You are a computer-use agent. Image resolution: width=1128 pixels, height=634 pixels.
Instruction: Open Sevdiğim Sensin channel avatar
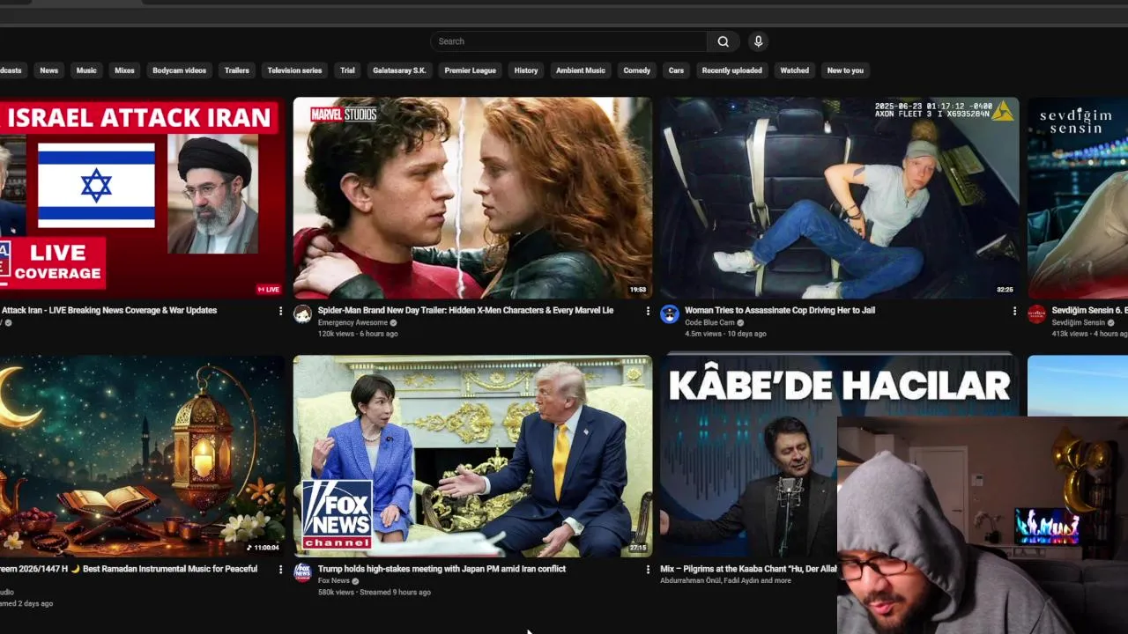1037,315
